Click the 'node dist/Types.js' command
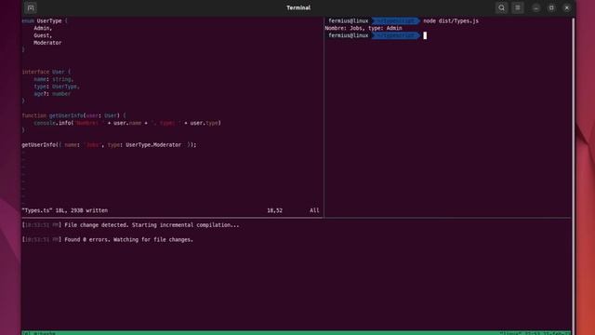The height and width of the screenshot is (335, 595). 451,20
